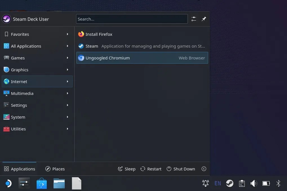Pin the application launcher open
The height and width of the screenshot is (191, 287).
204,19
